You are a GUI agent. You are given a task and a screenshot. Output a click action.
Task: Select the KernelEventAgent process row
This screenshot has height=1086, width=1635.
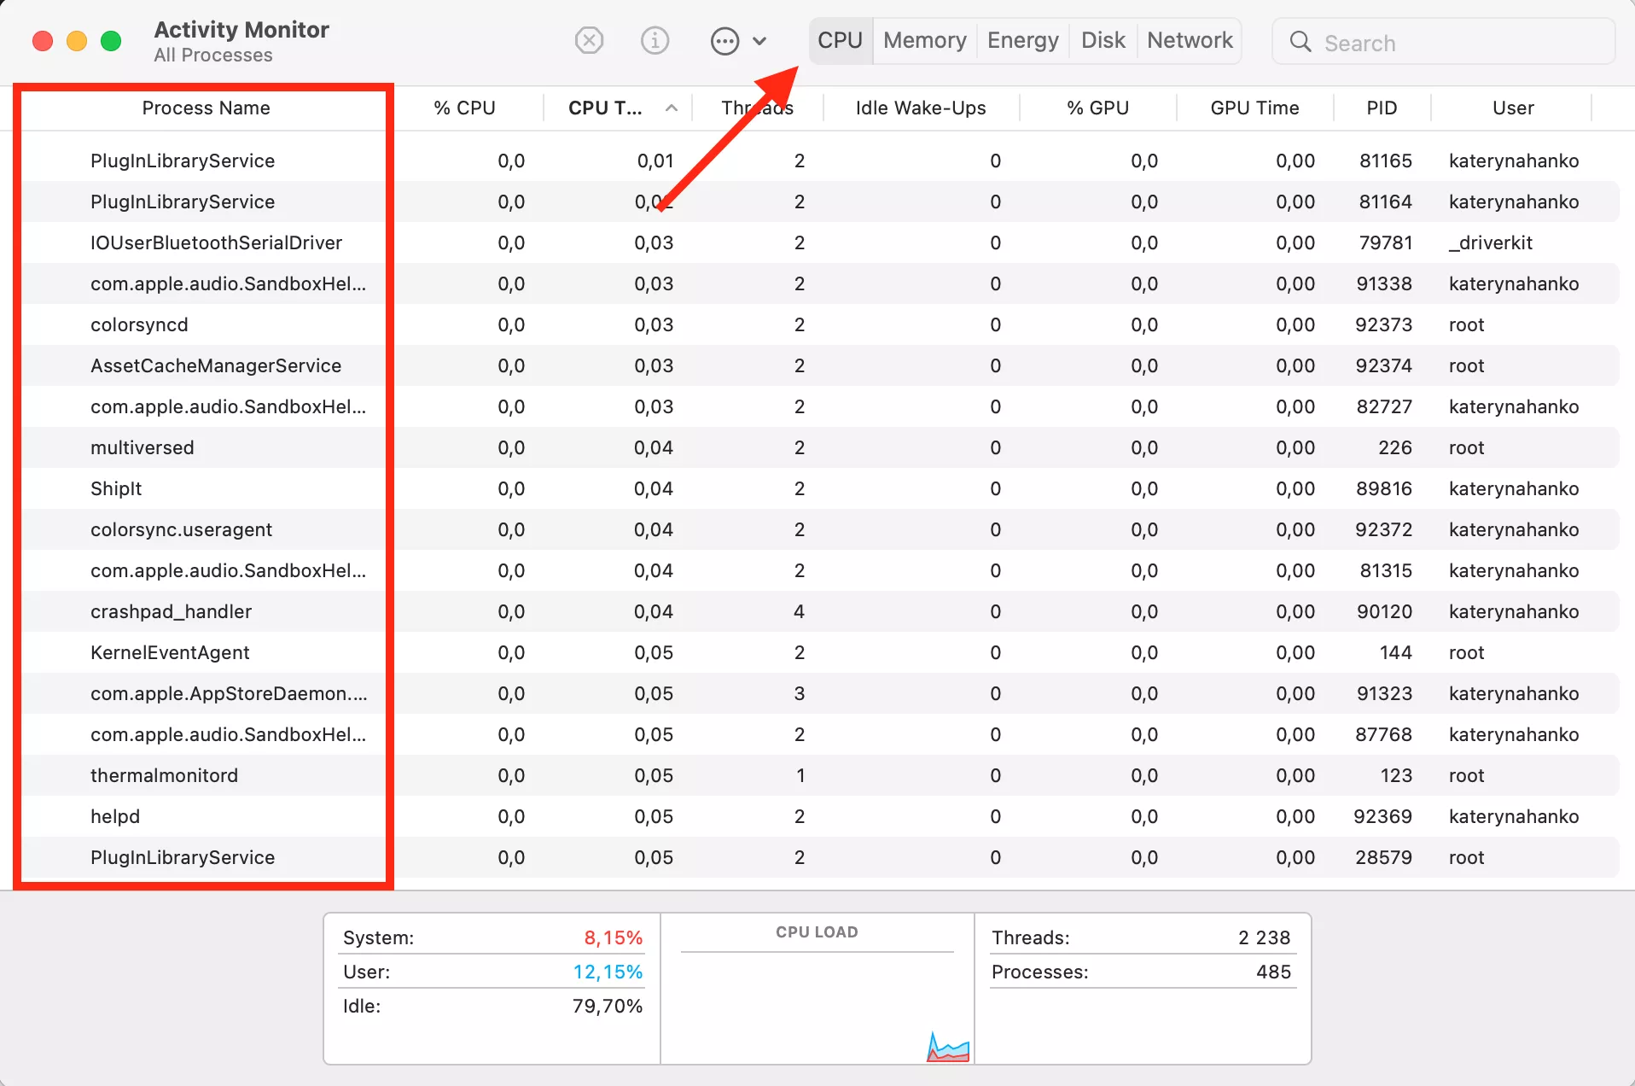point(817,652)
